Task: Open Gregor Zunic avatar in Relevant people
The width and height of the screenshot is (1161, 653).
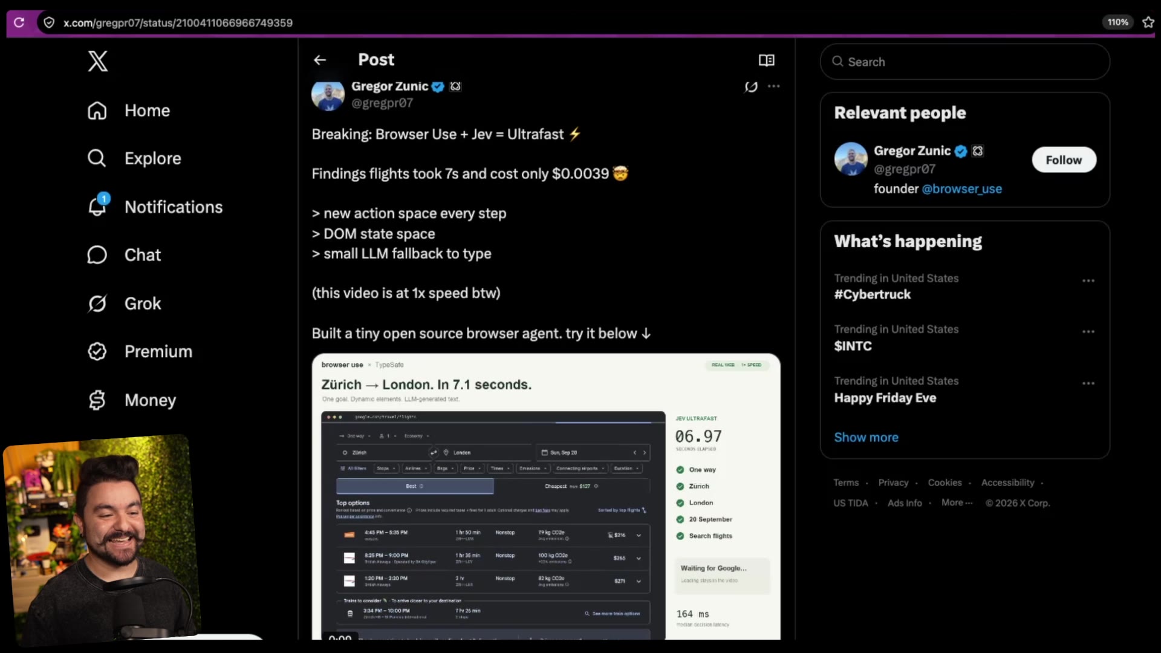Action: tap(851, 159)
